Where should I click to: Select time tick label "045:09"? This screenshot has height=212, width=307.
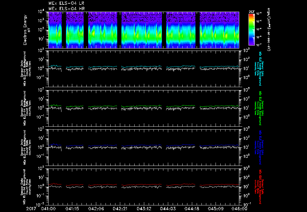tap(215, 209)
